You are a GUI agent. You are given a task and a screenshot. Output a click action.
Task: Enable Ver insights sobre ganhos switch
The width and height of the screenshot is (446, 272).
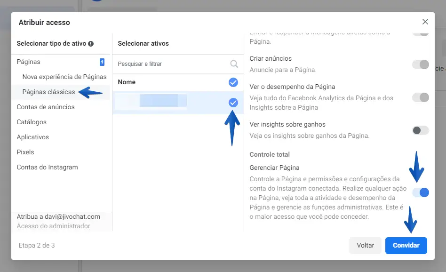[x=420, y=130]
